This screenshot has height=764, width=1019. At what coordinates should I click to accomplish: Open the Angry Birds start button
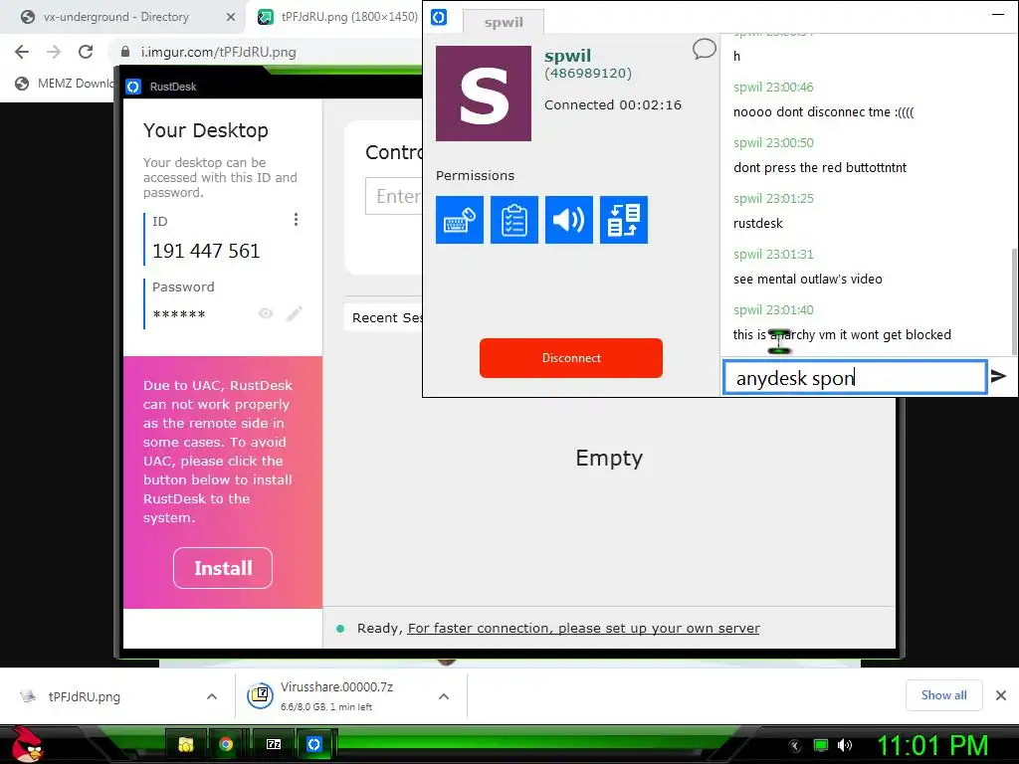click(26, 744)
